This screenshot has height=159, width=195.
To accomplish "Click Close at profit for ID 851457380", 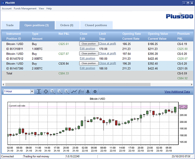I will click(x=107, y=63).
